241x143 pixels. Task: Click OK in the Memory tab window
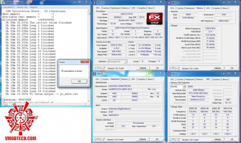click(232, 68)
